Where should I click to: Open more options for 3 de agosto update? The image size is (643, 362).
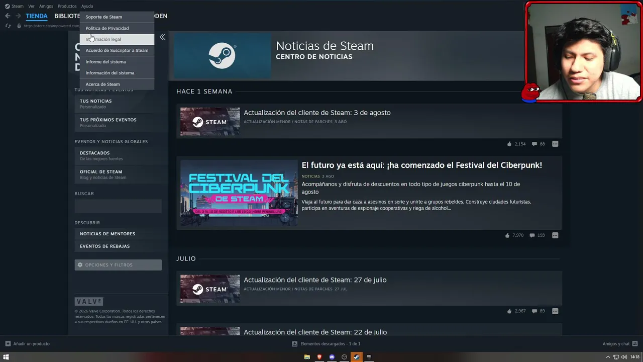coord(555,144)
